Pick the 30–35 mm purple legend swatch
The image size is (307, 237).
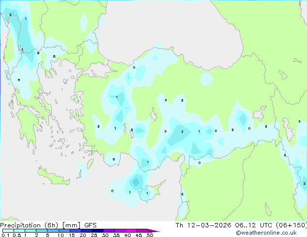[x=108, y=231]
